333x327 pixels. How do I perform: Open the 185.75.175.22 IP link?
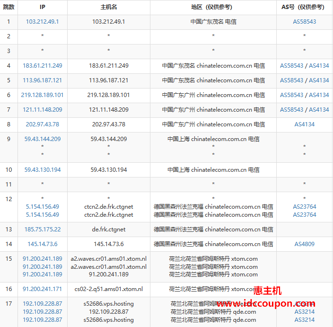pyautogui.click(x=42, y=230)
